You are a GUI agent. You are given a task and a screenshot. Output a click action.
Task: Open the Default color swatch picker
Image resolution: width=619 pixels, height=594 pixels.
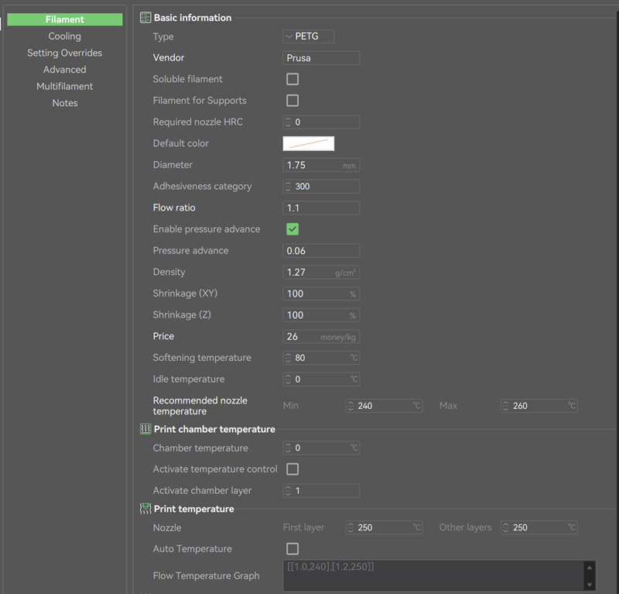pos(309,143)
